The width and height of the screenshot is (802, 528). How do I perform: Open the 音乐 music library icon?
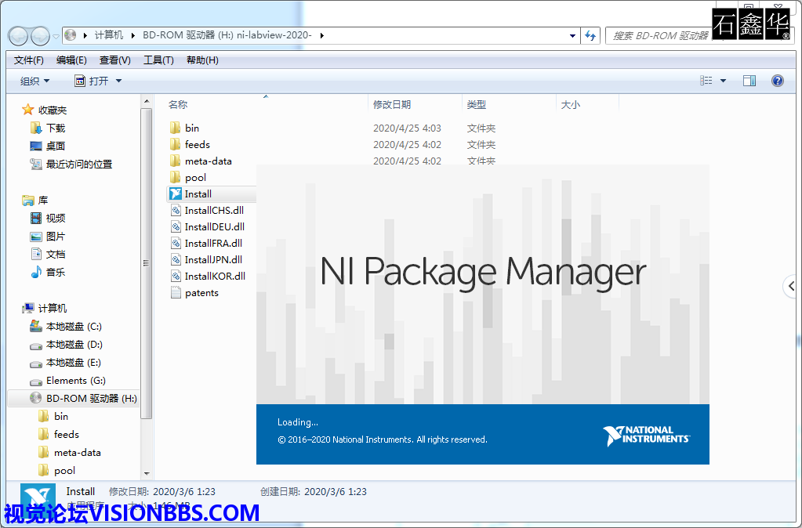point(36,273)
